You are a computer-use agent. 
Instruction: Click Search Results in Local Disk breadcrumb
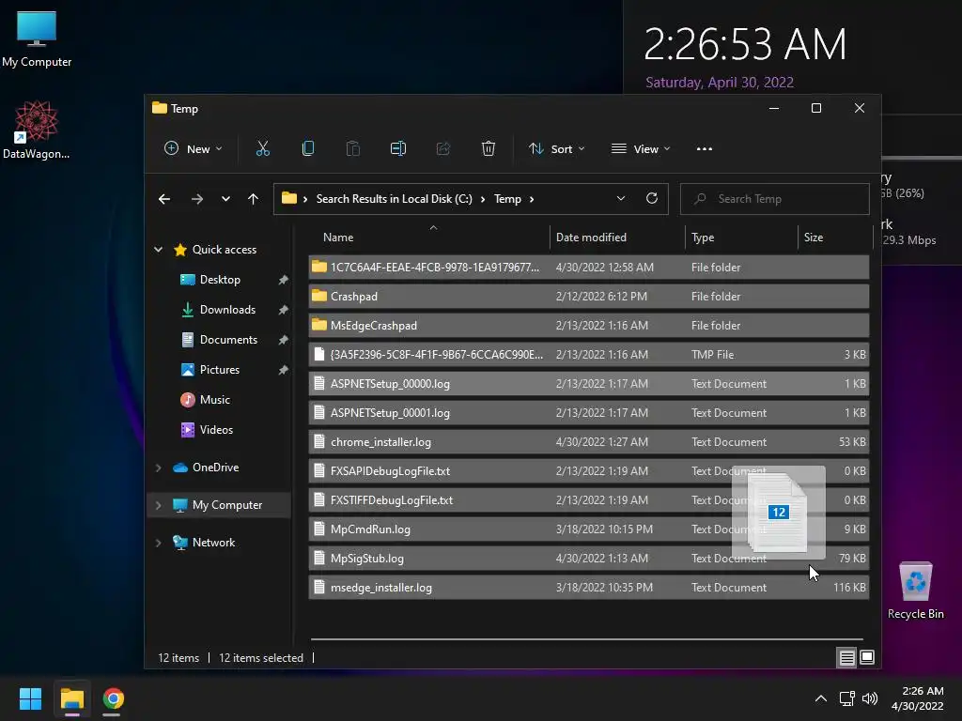click(x=394, y=199)
